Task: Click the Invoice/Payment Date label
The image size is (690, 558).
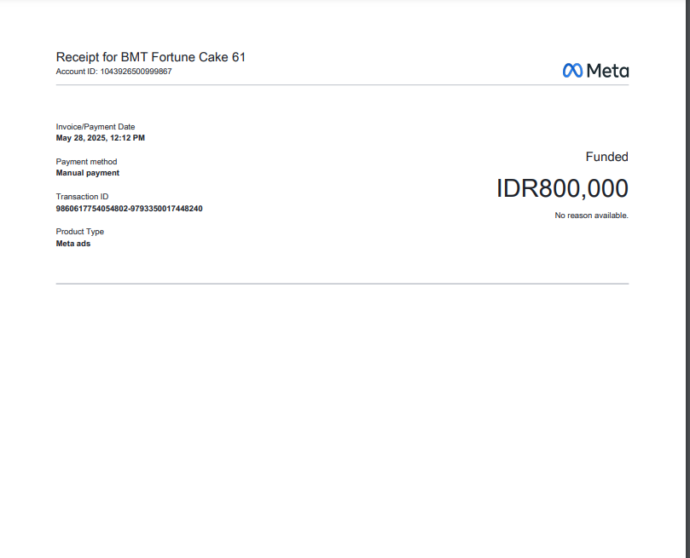Action: 96,127
